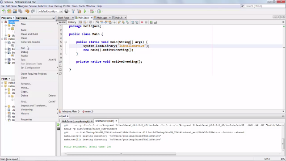The height and width of the screenshot is (161, 286).
Task: Select Rename... in the context menu
Action: tap(37, 84)
